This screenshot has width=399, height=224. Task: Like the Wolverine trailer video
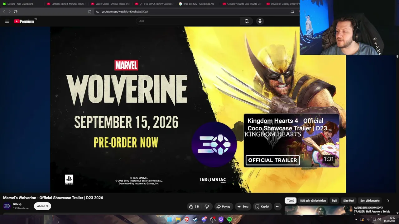coord(194,207)
